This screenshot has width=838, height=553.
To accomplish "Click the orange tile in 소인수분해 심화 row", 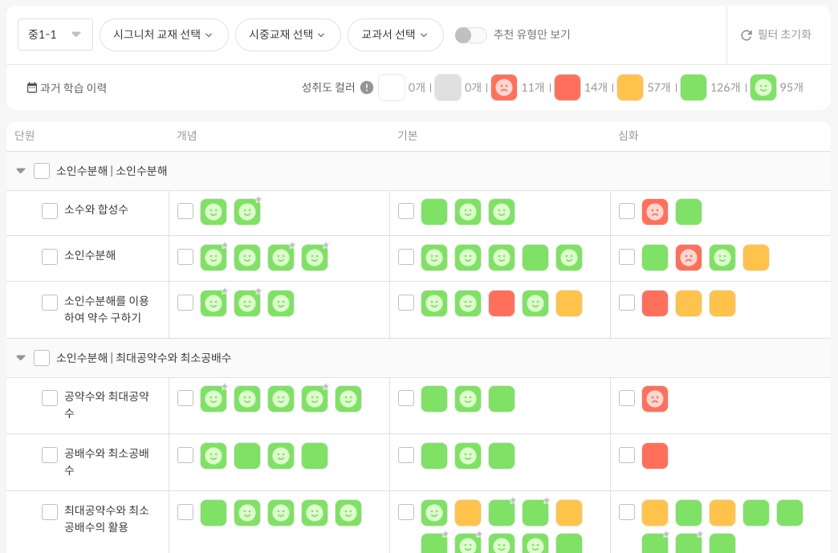I will [755, 258].
